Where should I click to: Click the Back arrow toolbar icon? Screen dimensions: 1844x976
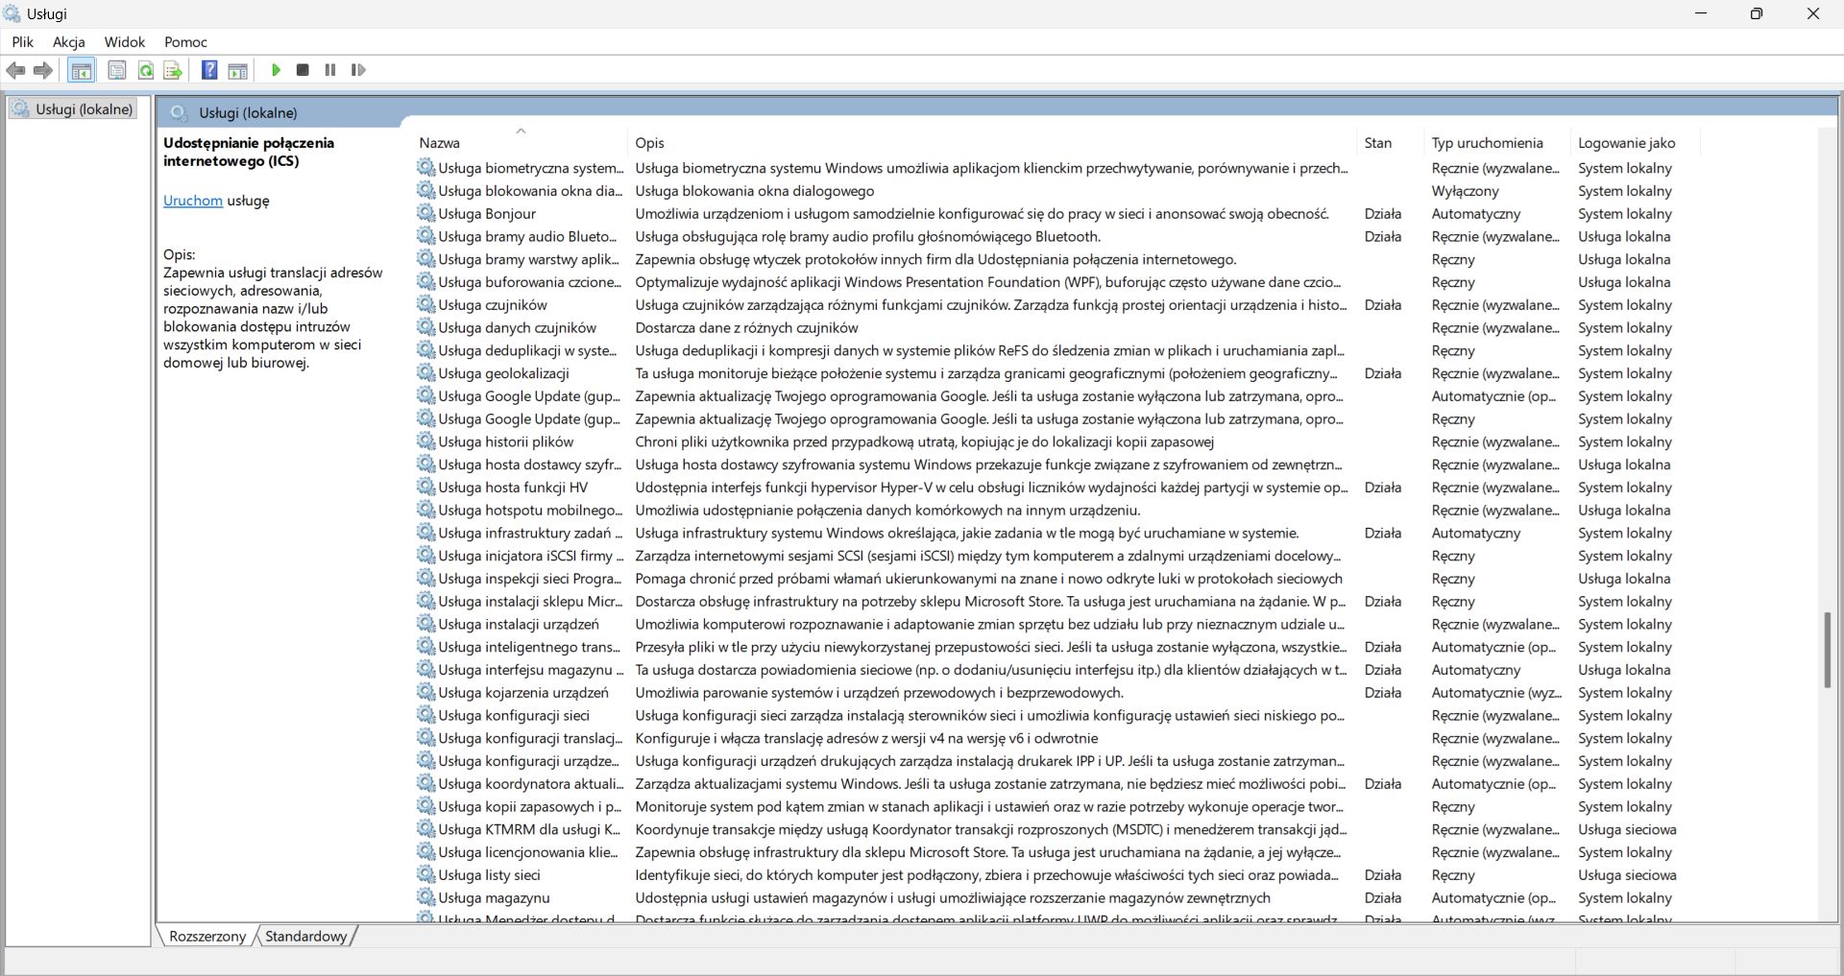pos(15,70)
